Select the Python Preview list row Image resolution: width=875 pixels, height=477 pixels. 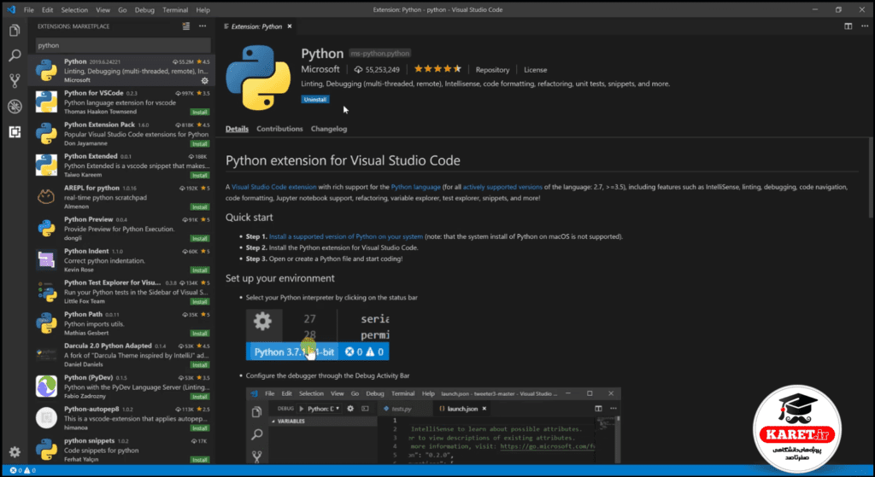121,229
